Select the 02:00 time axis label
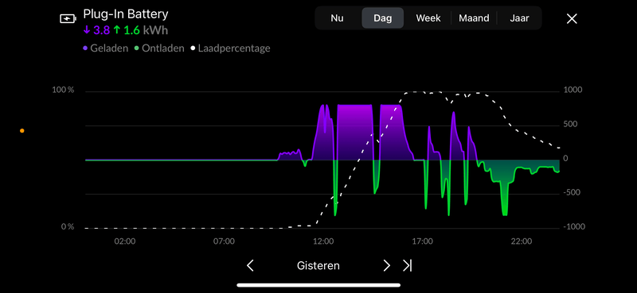The height and width of the screenshot is (293, 637). pyautogui.click(x=125, y=241)
